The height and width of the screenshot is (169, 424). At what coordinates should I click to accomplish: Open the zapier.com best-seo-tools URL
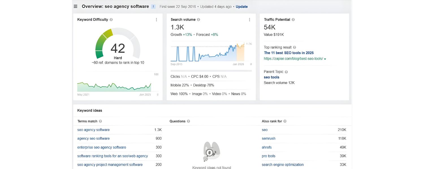tap(293, 59)
